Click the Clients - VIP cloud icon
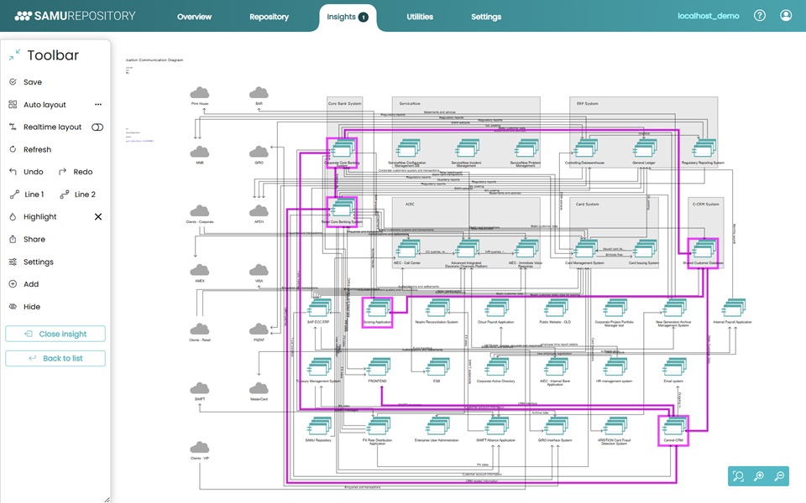 pyautogui.click(x=200, y=447)
